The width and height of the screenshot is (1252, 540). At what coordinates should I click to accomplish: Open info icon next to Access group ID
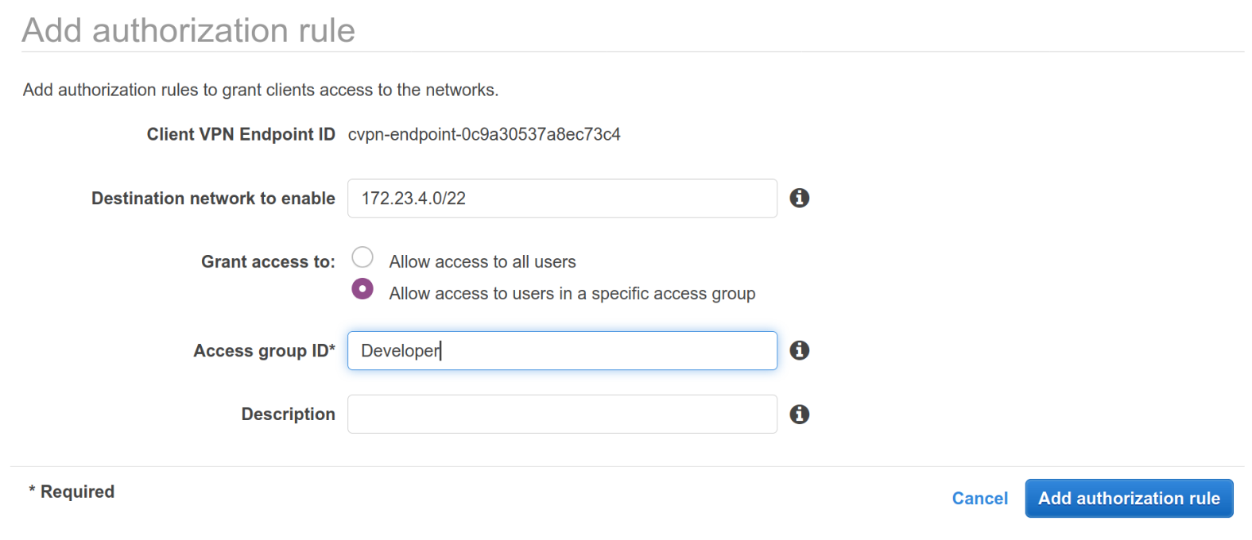click(799, 350)
